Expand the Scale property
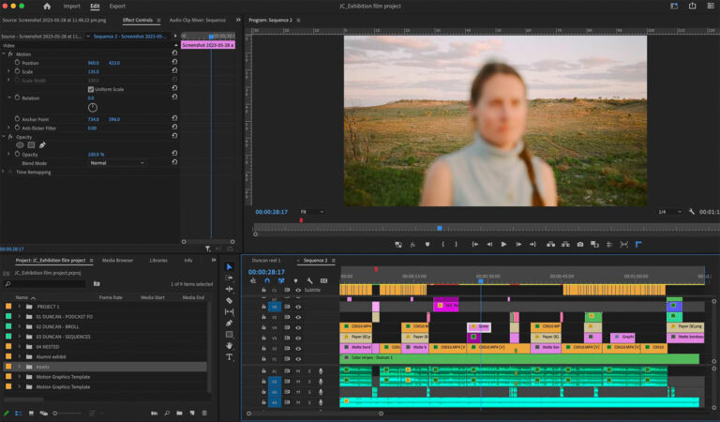 click(x=8, y=71)
